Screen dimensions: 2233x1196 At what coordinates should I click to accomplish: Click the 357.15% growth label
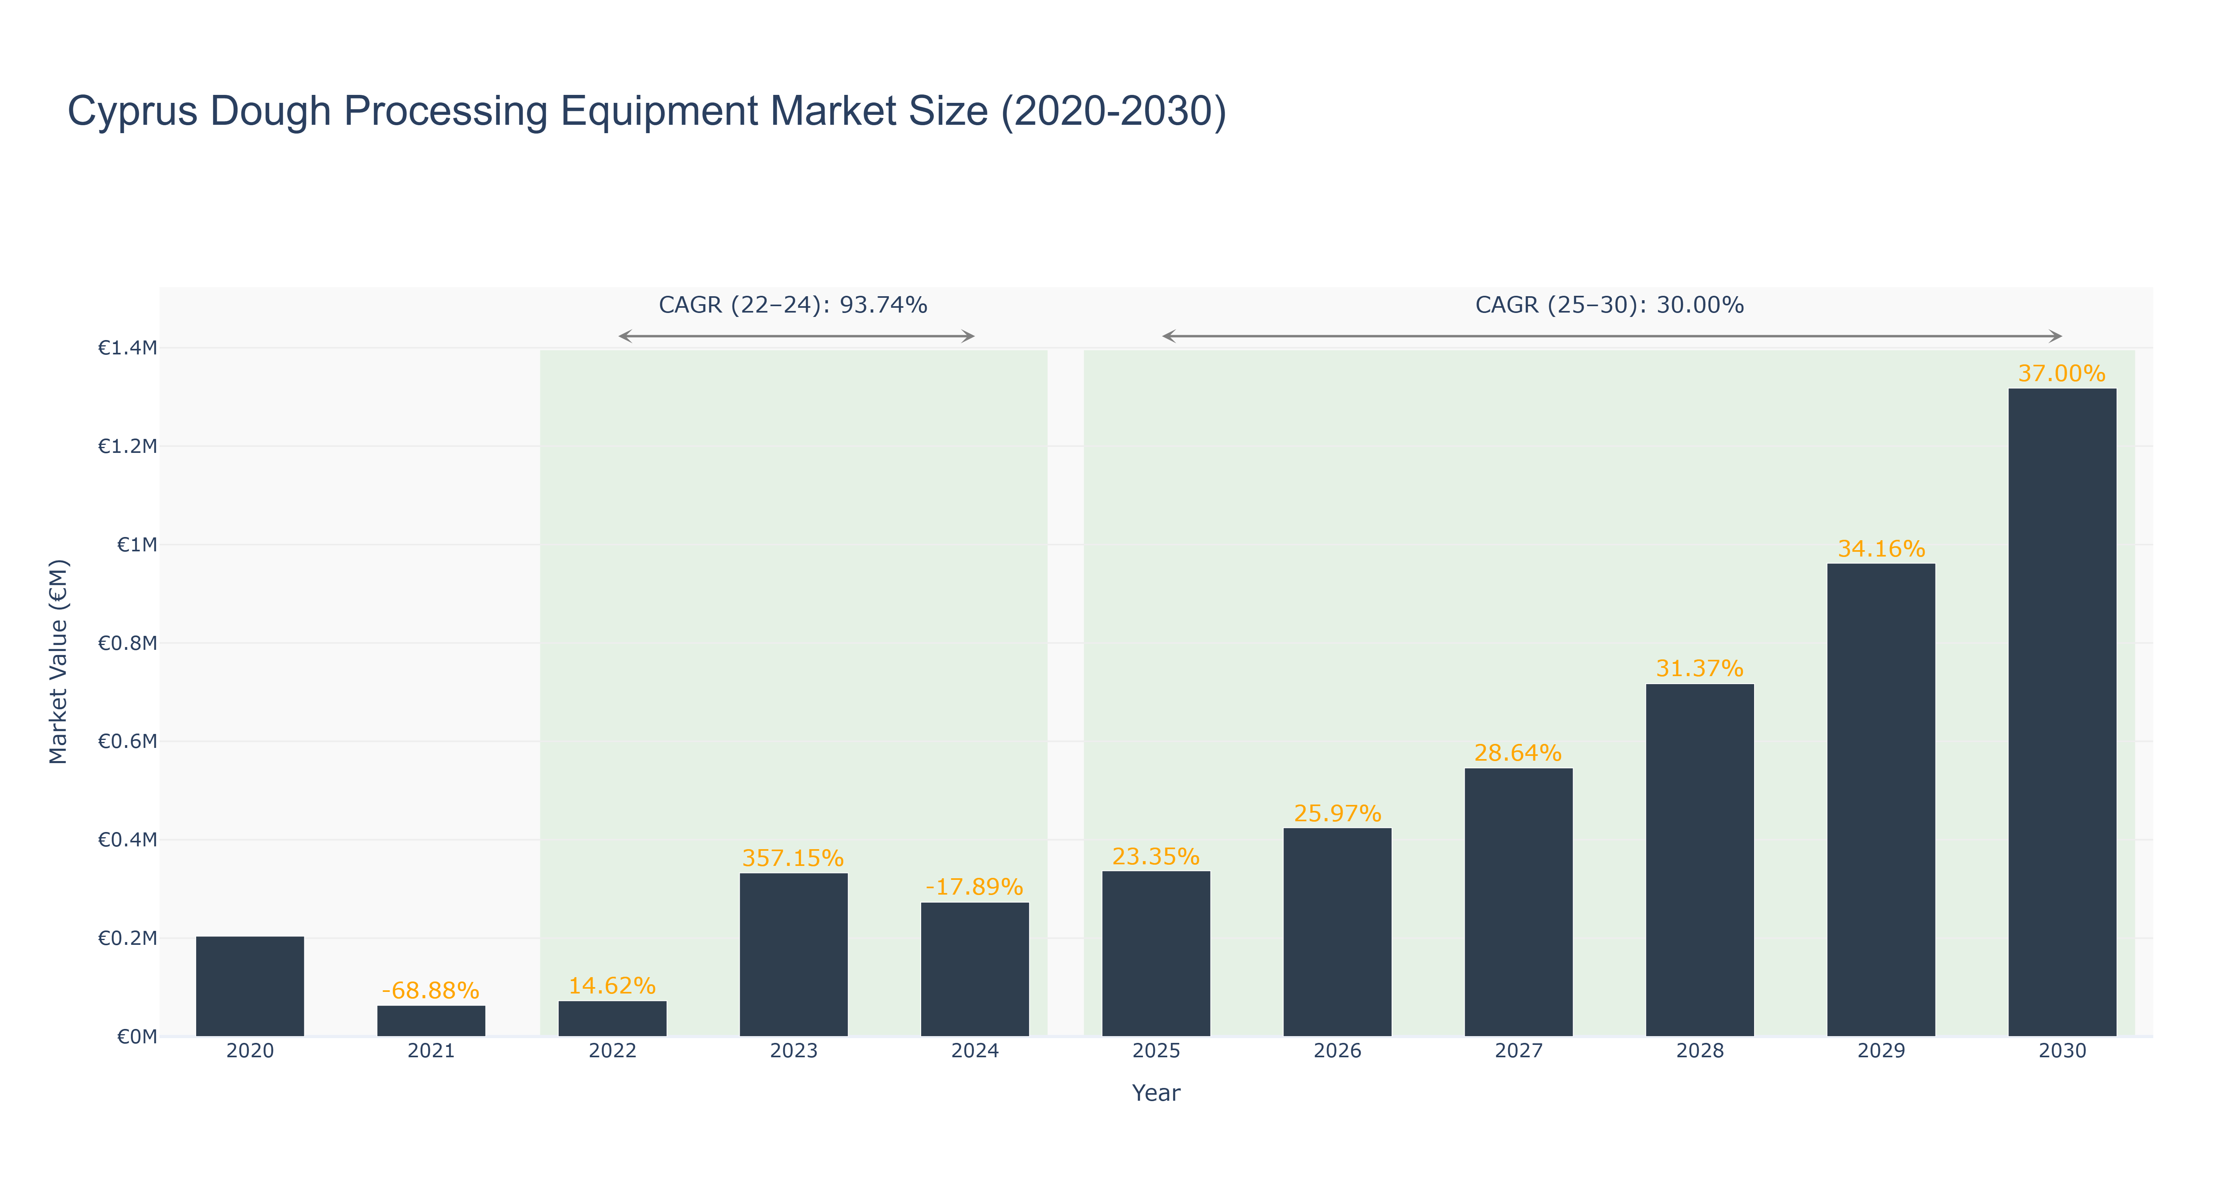coord(793,858)
